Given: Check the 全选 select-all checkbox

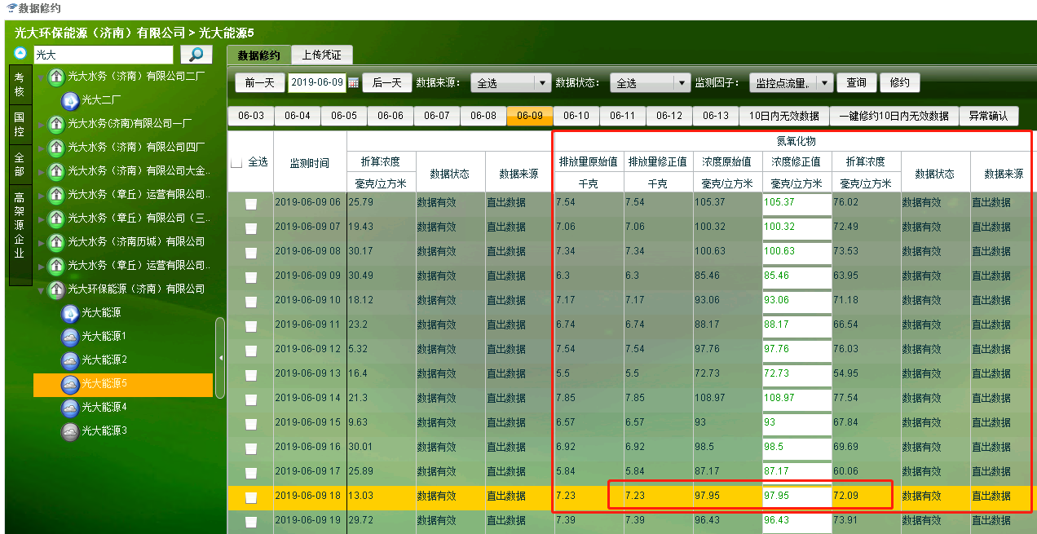Looking at the screenshot, I should click(236, 163).
